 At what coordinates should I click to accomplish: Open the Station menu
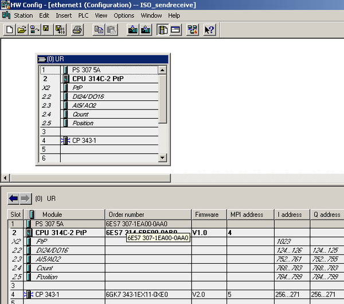click(x=24, y=15)
